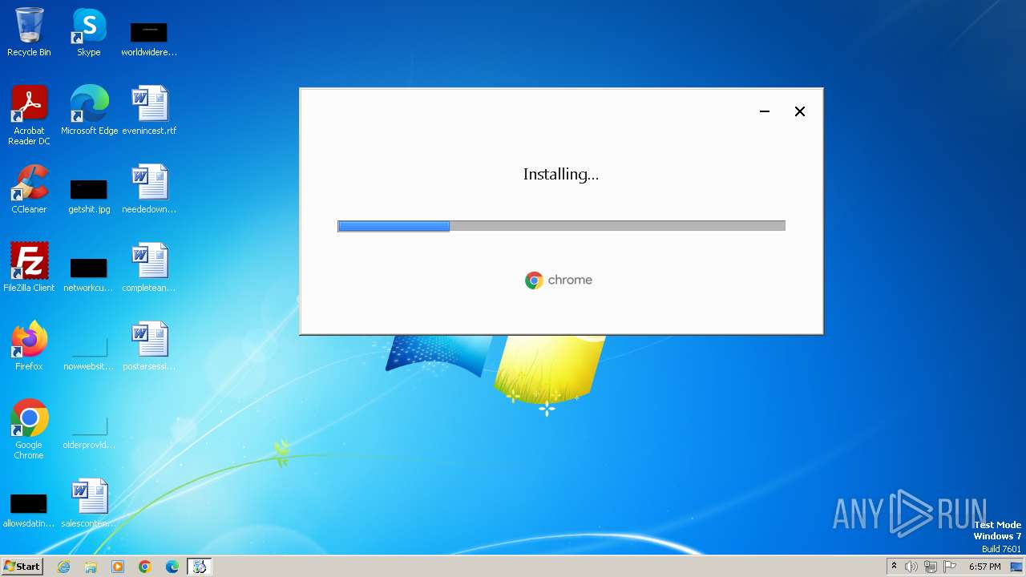Open the network status tray icon

coord(931,567)
